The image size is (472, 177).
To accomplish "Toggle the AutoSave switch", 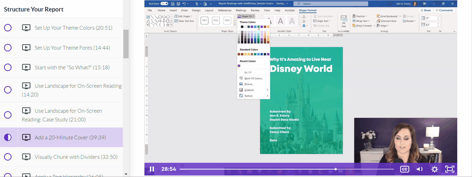I will tap(164, 4).
